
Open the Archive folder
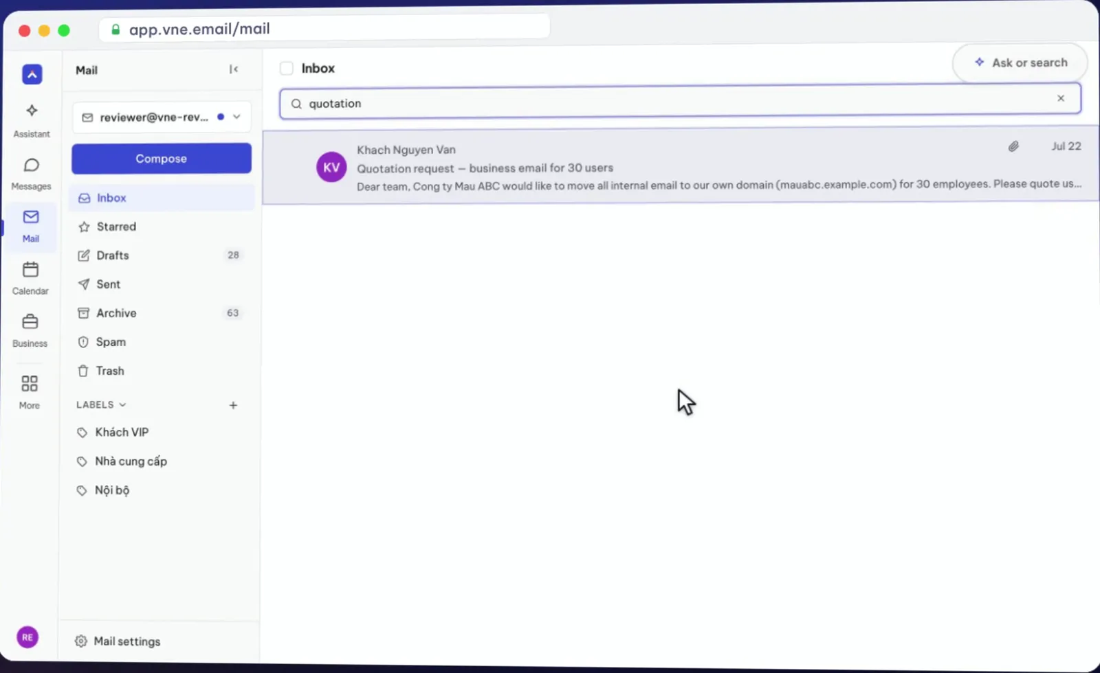162,313
